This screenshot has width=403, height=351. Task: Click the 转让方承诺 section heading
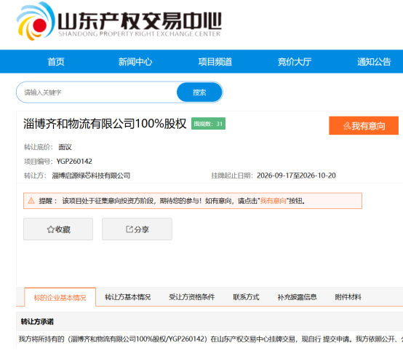[x=37, y=322]
